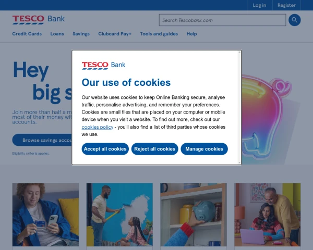
Task: Click the Register link
Action: [x=286, y=5]
